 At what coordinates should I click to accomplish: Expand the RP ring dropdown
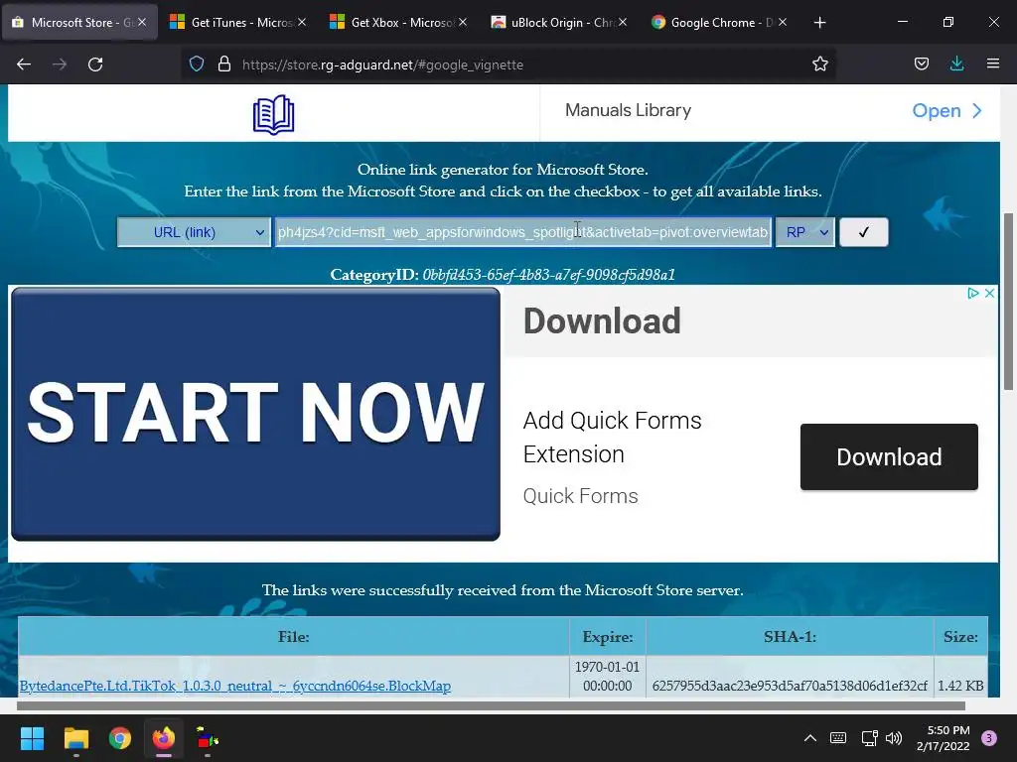[x=804, y=232]
